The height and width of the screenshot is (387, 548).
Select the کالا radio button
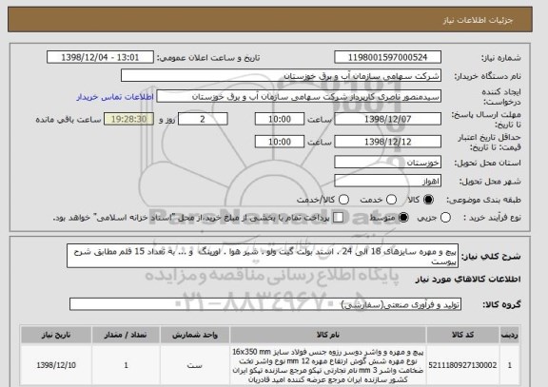(x=428, y=200)
